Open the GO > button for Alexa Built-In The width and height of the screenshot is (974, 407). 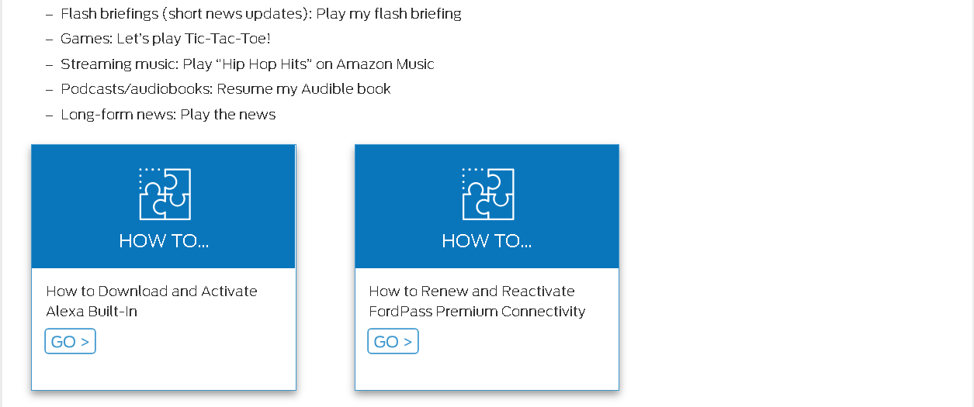tap(70, 342)
